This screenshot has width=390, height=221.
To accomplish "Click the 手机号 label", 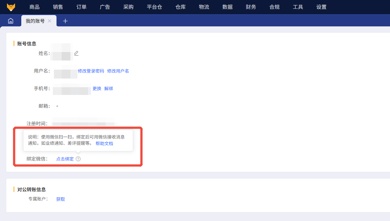I will (42, 88).
